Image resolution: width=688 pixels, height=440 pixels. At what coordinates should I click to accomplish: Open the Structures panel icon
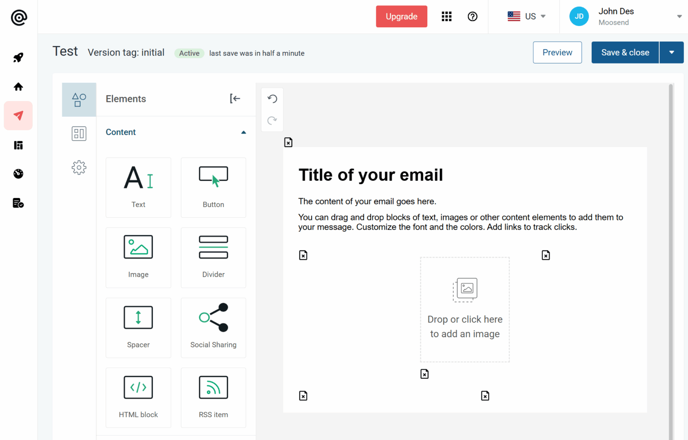tap(79, 133)
